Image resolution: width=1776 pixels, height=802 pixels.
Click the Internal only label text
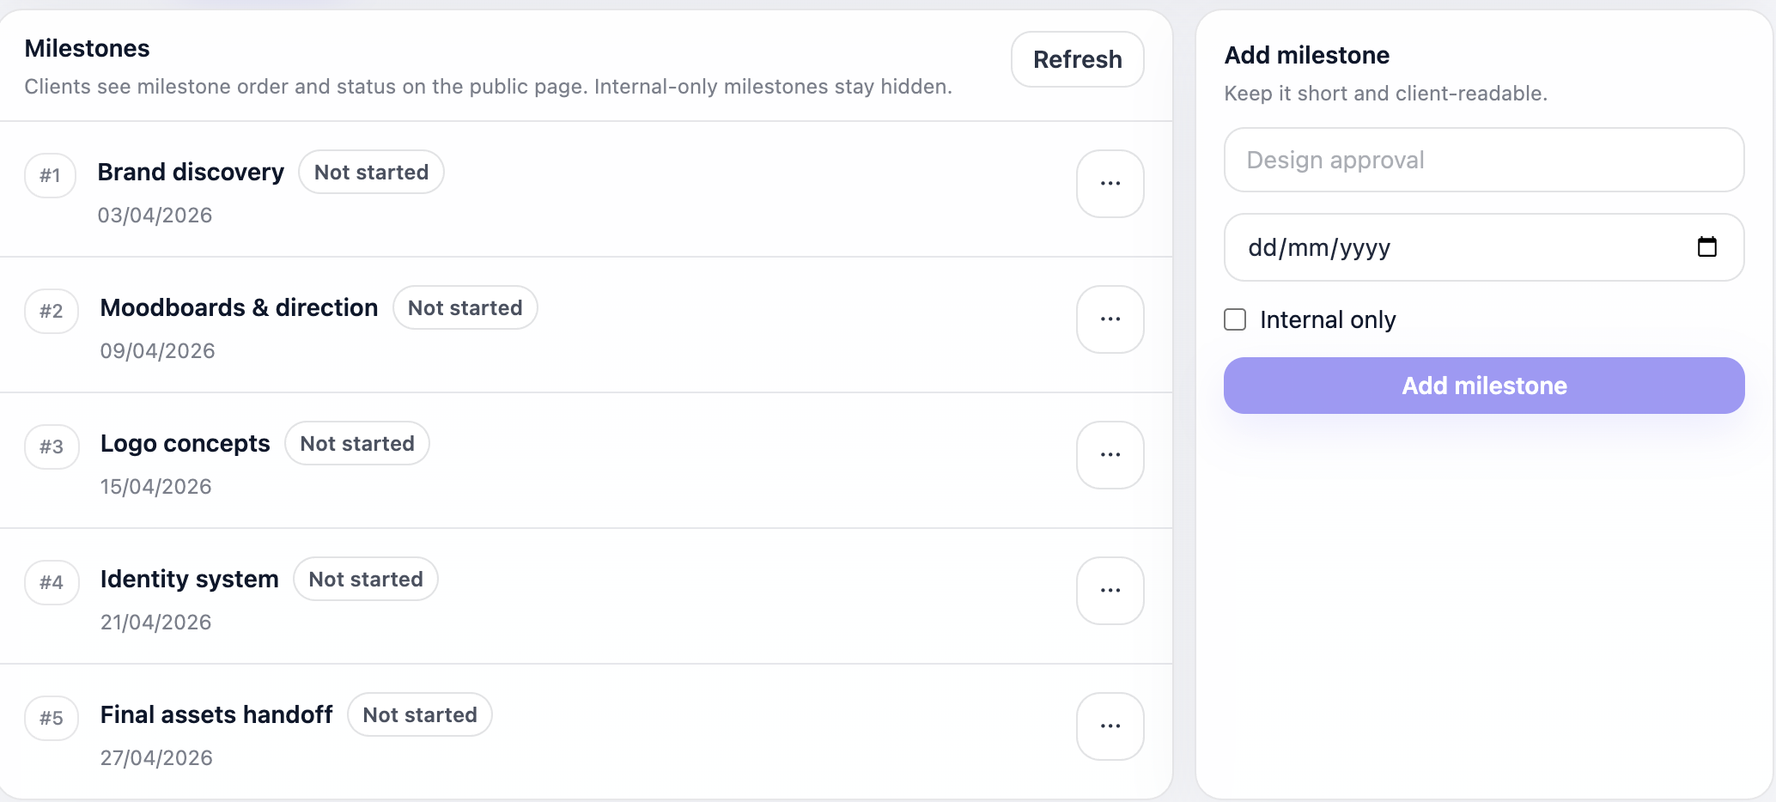tap(1327, 319)
